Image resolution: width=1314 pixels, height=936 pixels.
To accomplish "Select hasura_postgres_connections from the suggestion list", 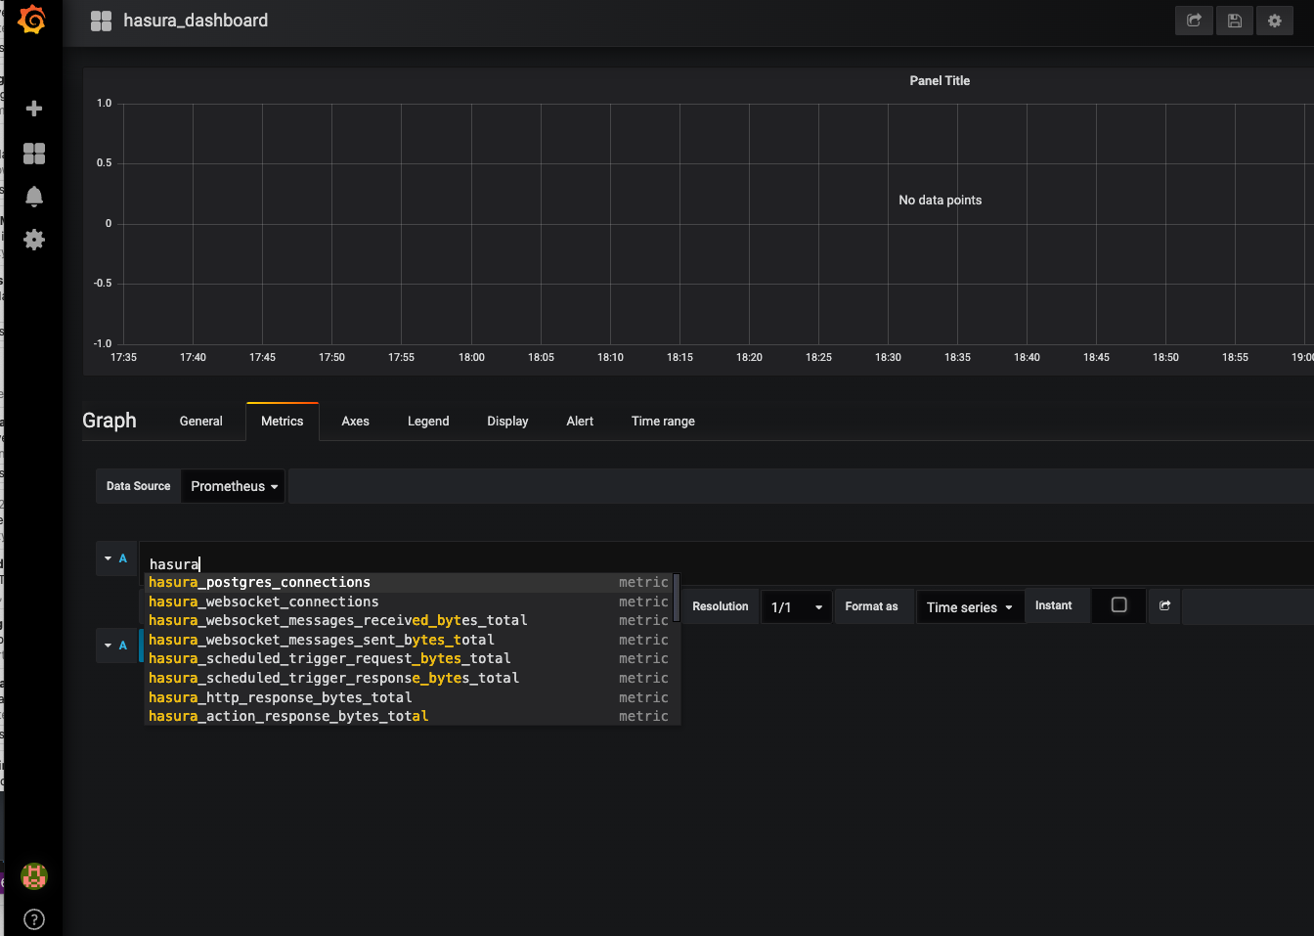I will click(259, 581).
